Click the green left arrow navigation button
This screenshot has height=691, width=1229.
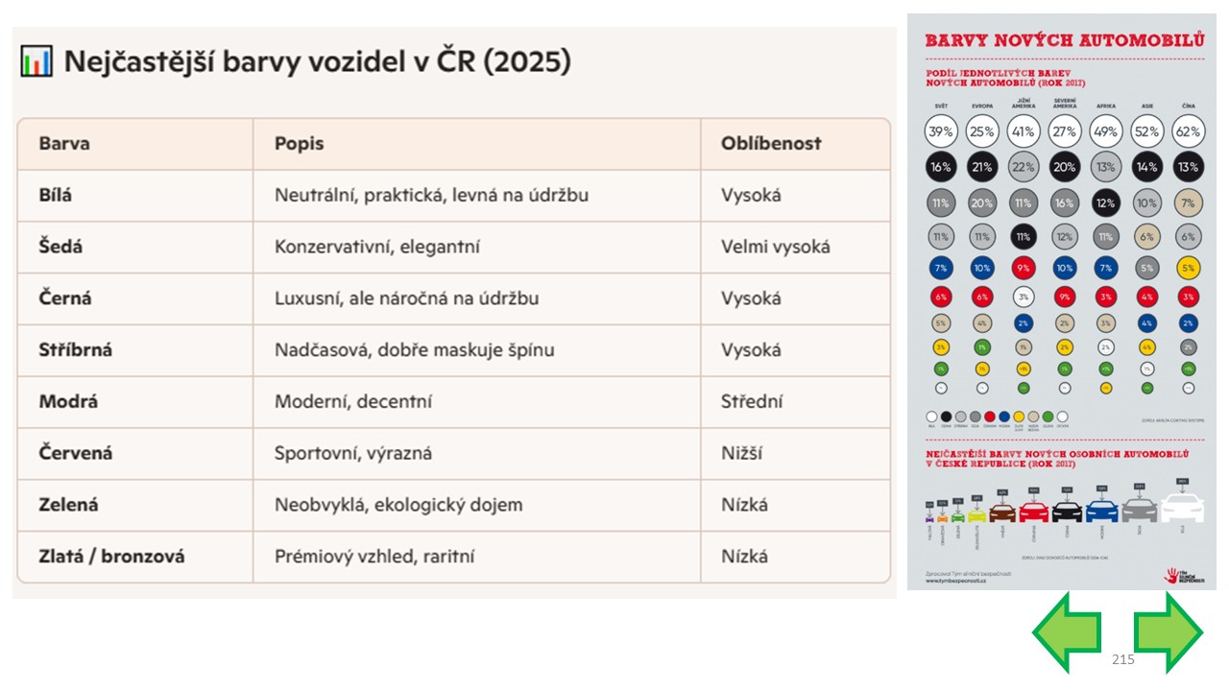(x=1066, y=632)
